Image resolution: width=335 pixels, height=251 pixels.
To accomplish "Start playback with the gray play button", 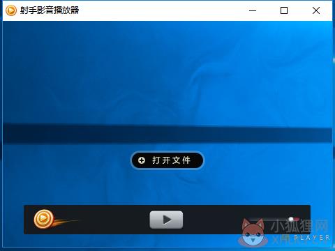I will tap(166, 220).
